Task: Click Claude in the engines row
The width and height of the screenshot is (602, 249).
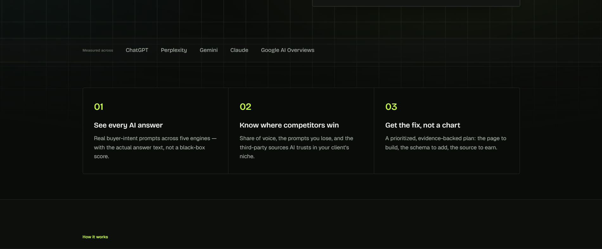Action: pyautogui.click(x=239, y=50)
